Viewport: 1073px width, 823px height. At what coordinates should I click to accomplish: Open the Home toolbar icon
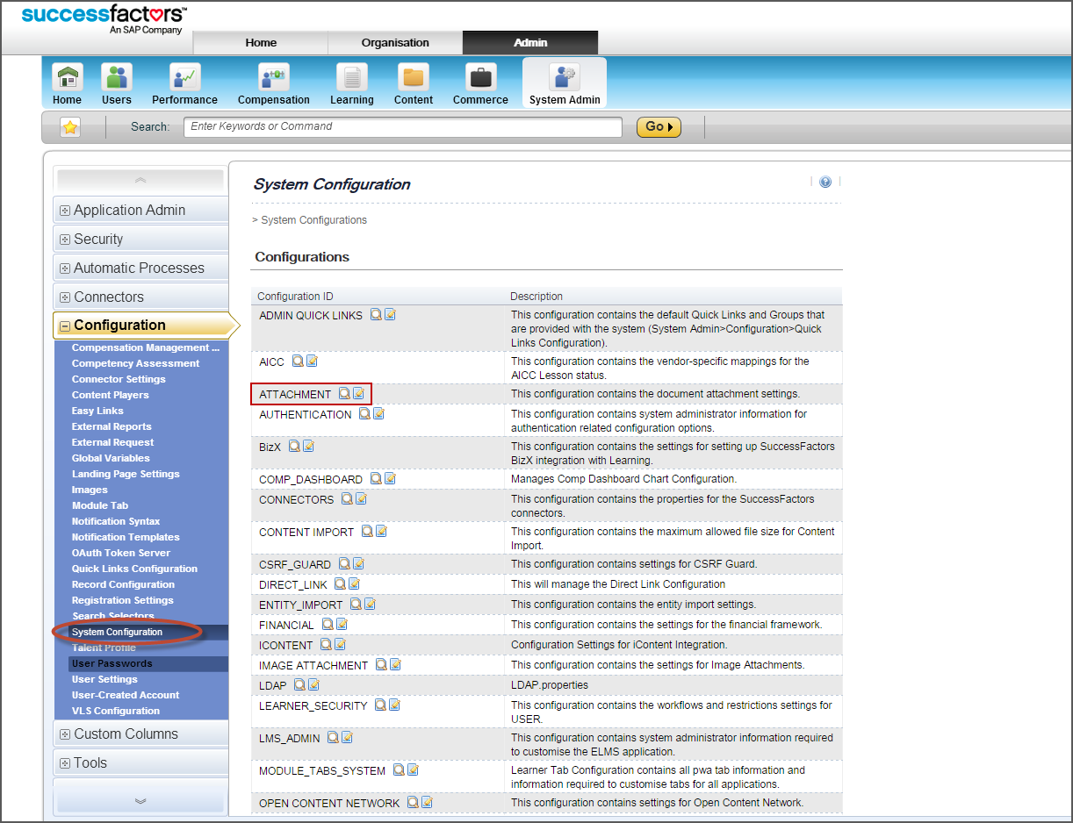[x=68, y=77]
